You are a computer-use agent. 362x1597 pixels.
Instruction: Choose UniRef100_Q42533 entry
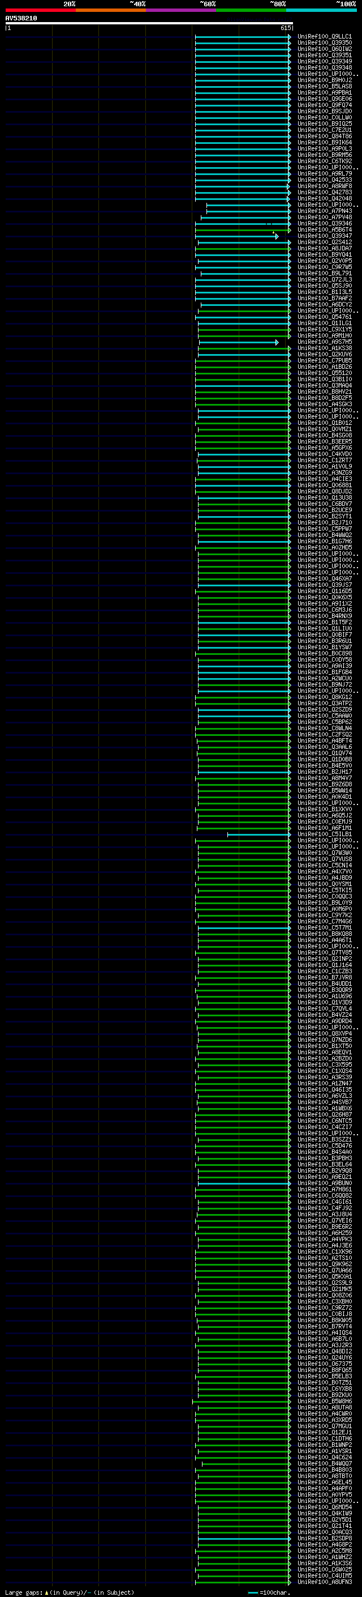324,180
